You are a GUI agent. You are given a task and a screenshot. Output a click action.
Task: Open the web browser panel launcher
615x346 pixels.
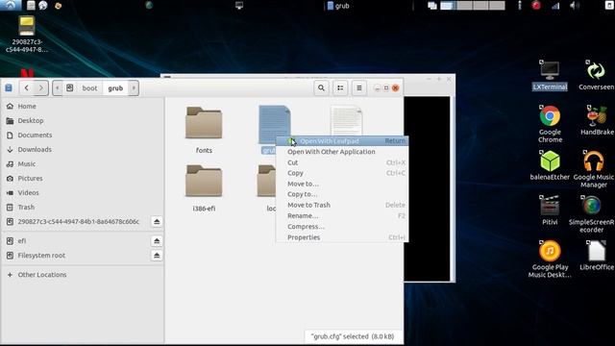(42, 6)
